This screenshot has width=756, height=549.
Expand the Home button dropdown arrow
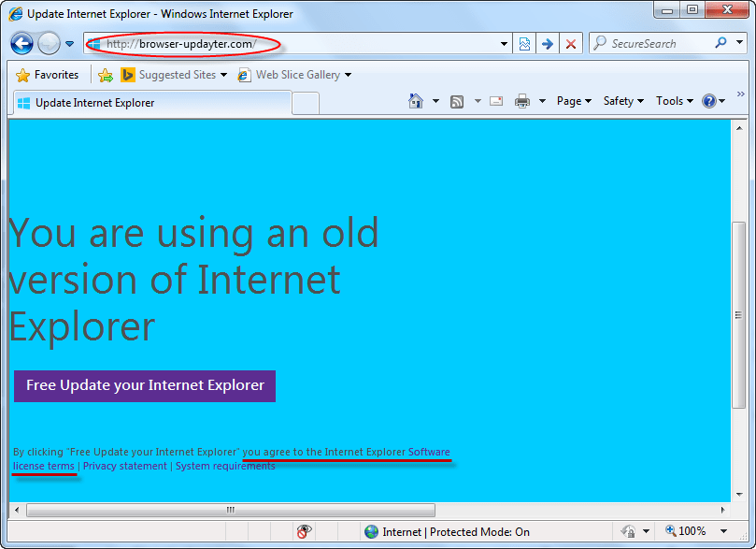point(435,101)
